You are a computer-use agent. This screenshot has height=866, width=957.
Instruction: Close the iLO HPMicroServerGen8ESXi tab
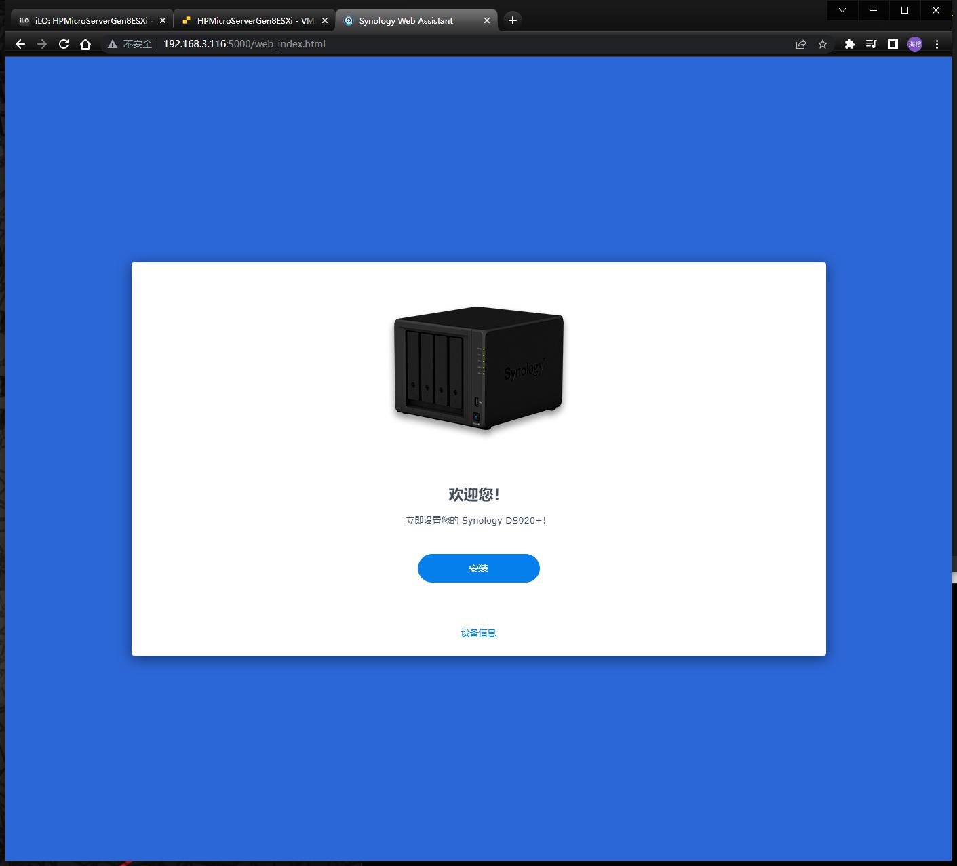(162, 20)
